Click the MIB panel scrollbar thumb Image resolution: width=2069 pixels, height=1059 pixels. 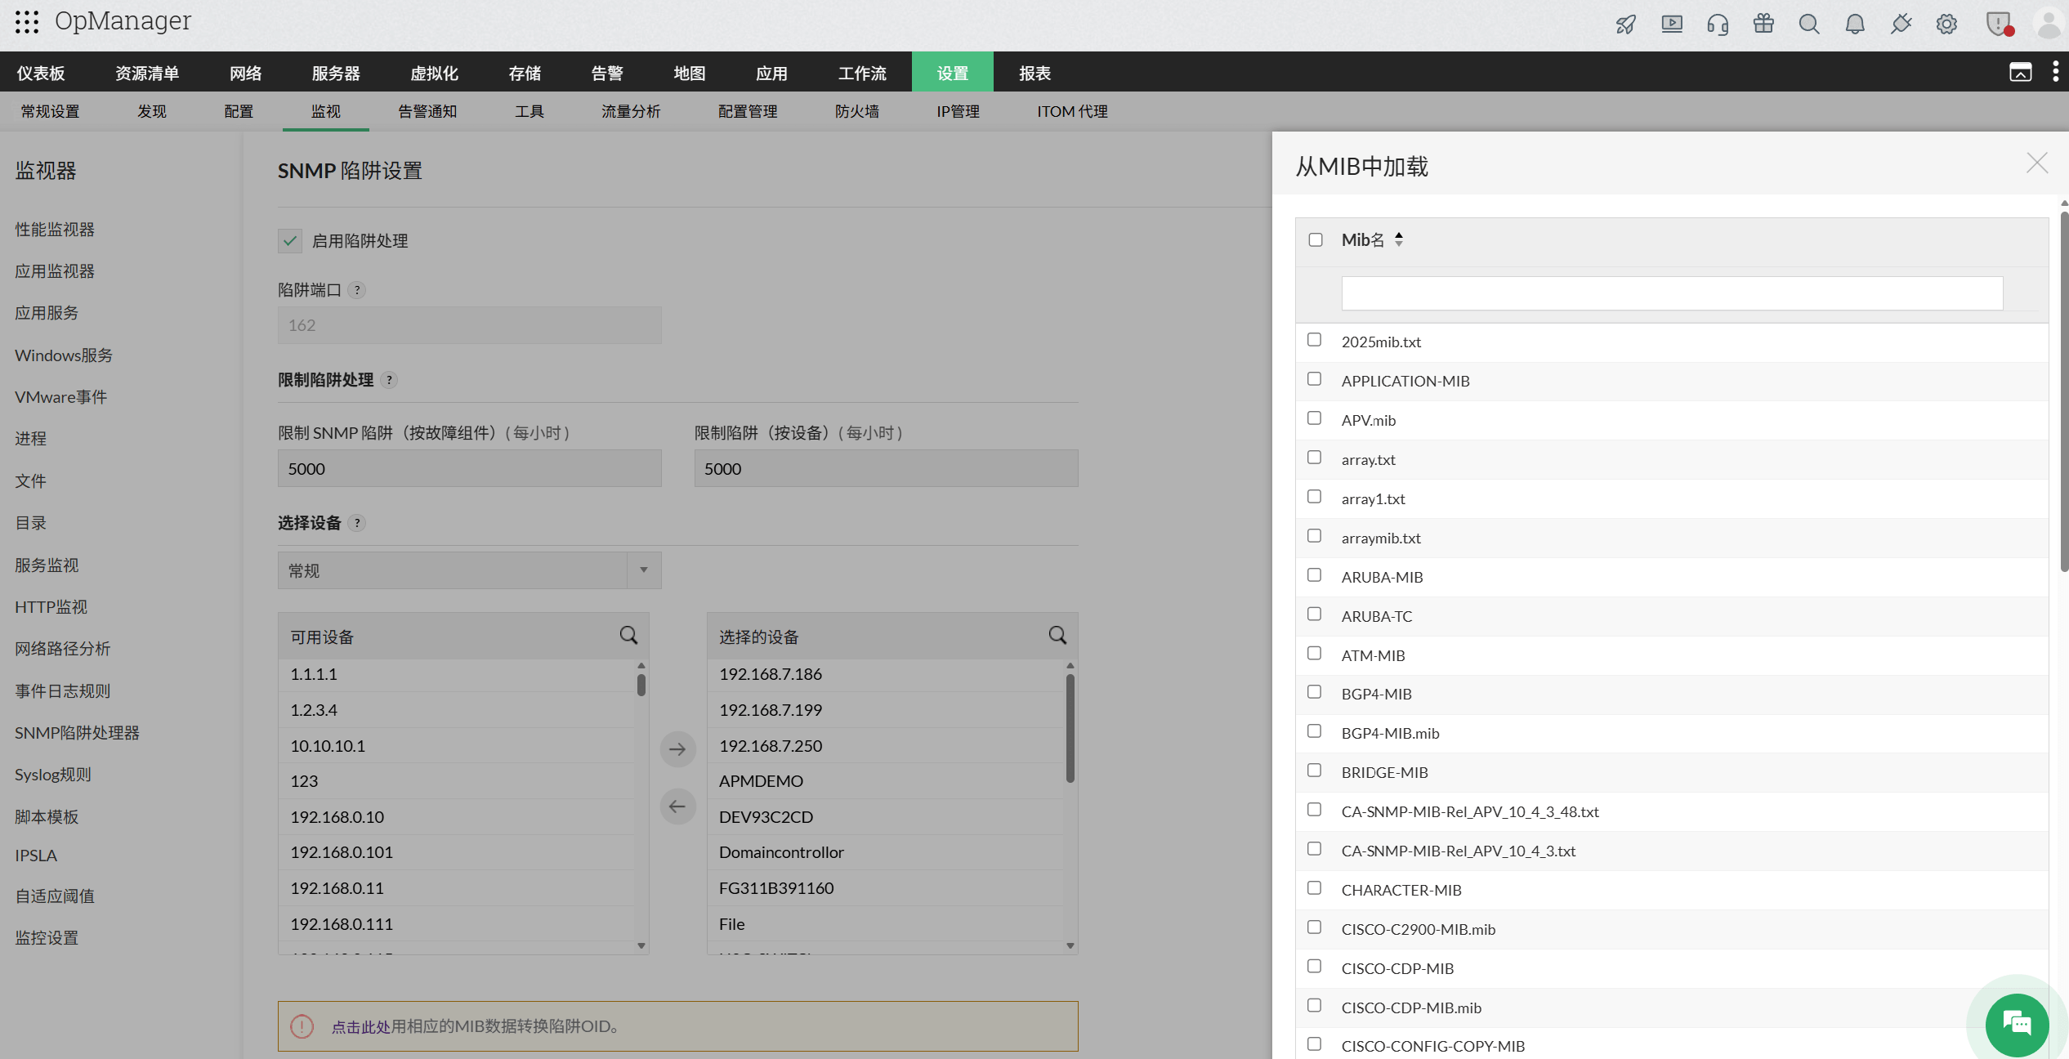[2064, 392]
